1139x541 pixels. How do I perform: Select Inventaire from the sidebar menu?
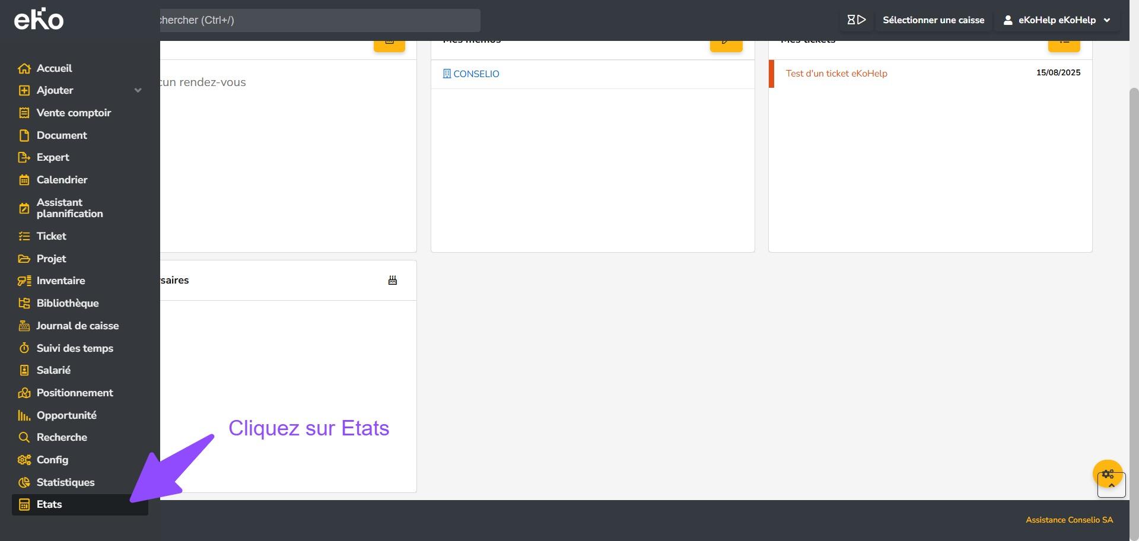tap(61, 281)
